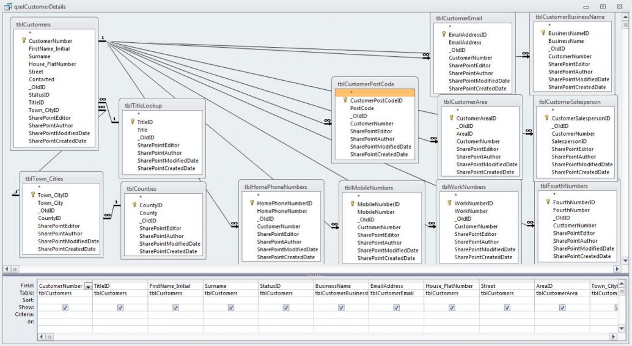This screenshot has height=346, width=632.
Task: Select FourthNumber field in tblFourthNumbers
Action: point(571,210)
